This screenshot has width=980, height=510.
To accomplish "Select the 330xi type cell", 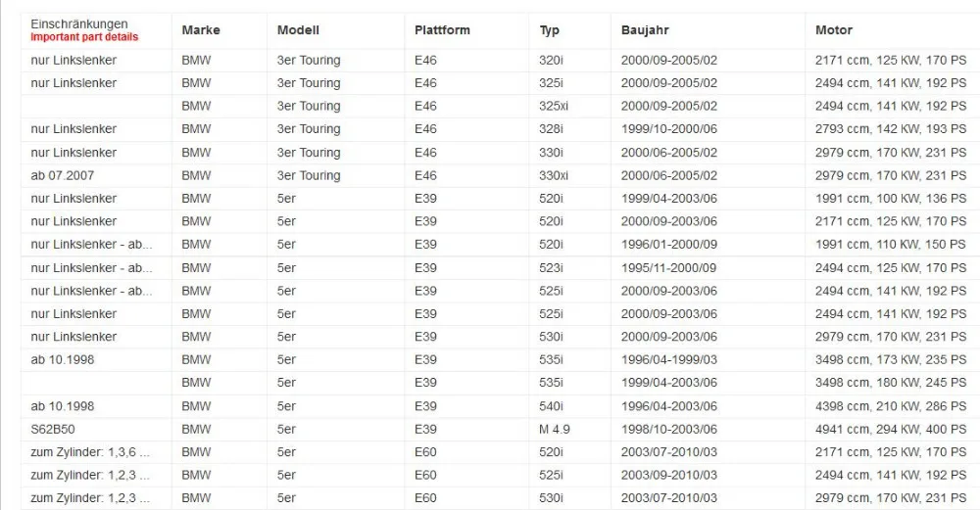I will (x=554, y=175).
